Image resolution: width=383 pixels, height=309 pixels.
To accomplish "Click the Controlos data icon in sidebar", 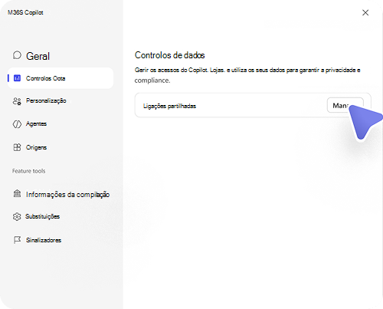I will (x=17, y=78).
